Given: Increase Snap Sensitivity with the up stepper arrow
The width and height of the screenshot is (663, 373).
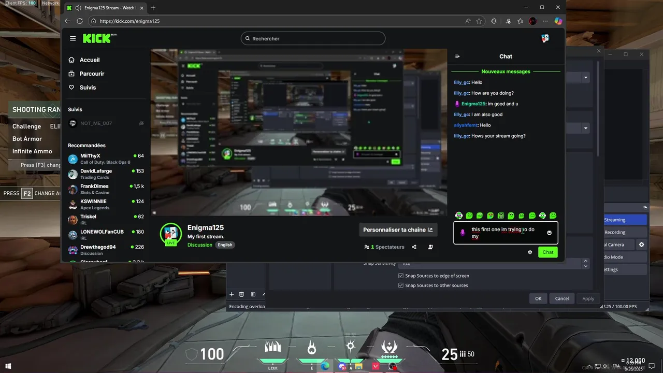Looking at the screenshot, I should (586, 261).
